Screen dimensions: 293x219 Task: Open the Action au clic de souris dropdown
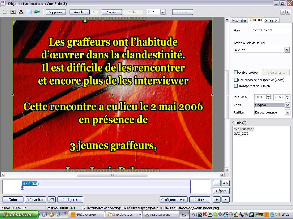click(x=287, y=50)
